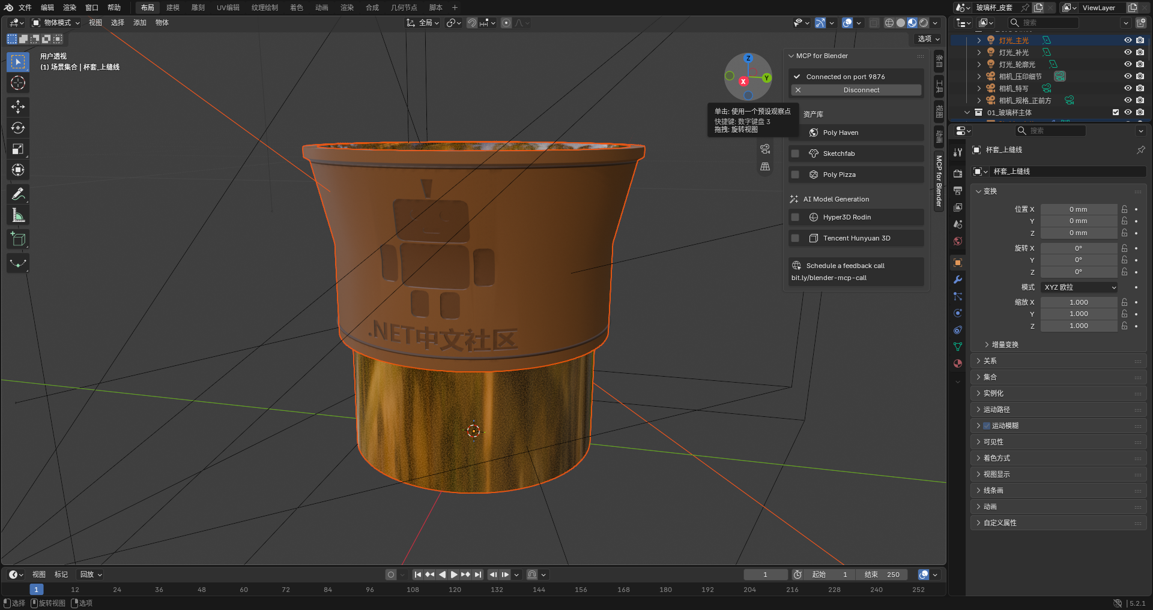The width and height of the screenshot is (1153, 610).
Task: Add a new collection in the outliner
Action: click(x=1141, y=23)
